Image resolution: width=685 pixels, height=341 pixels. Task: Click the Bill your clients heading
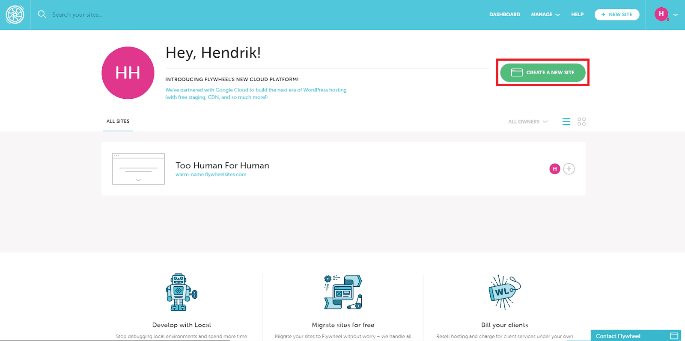click(x=505, y=325)
